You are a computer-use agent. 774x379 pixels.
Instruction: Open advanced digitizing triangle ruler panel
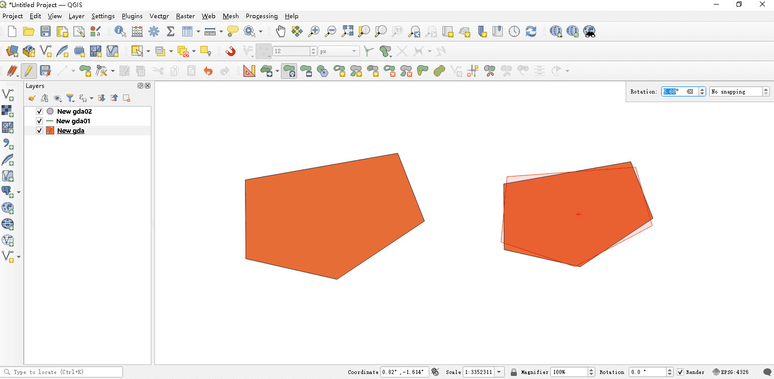250,71
